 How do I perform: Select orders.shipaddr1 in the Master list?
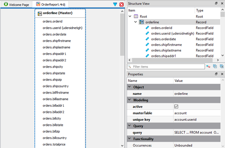[x=54, y=54]
